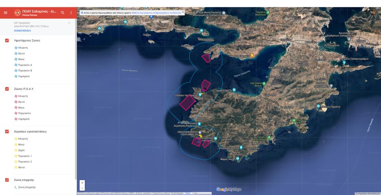
Task: Hide the Χερσαίες εγκαταστάσεις layer via its checkbox
Action: [x=7, y=131]
